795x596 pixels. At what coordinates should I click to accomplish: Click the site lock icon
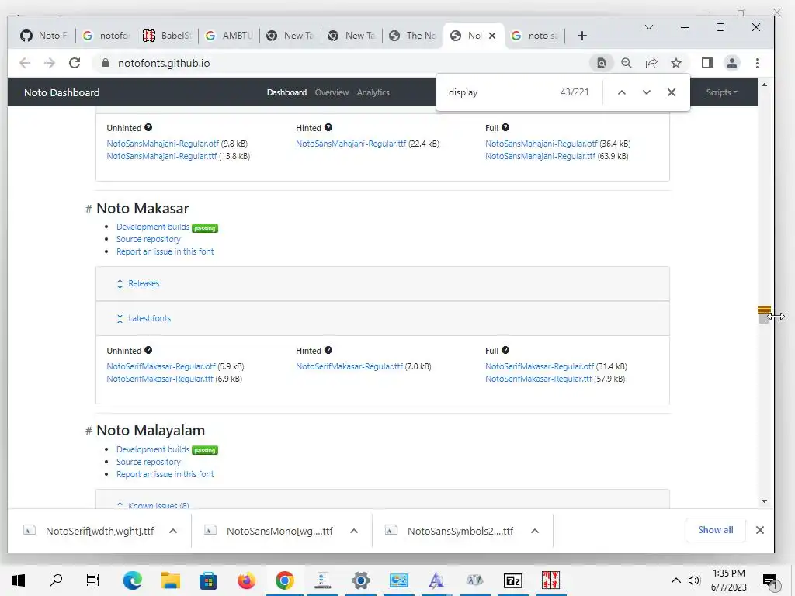point(106,63)
